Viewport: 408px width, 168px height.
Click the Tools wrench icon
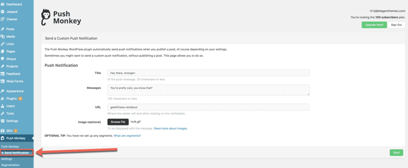pos(3,114)
